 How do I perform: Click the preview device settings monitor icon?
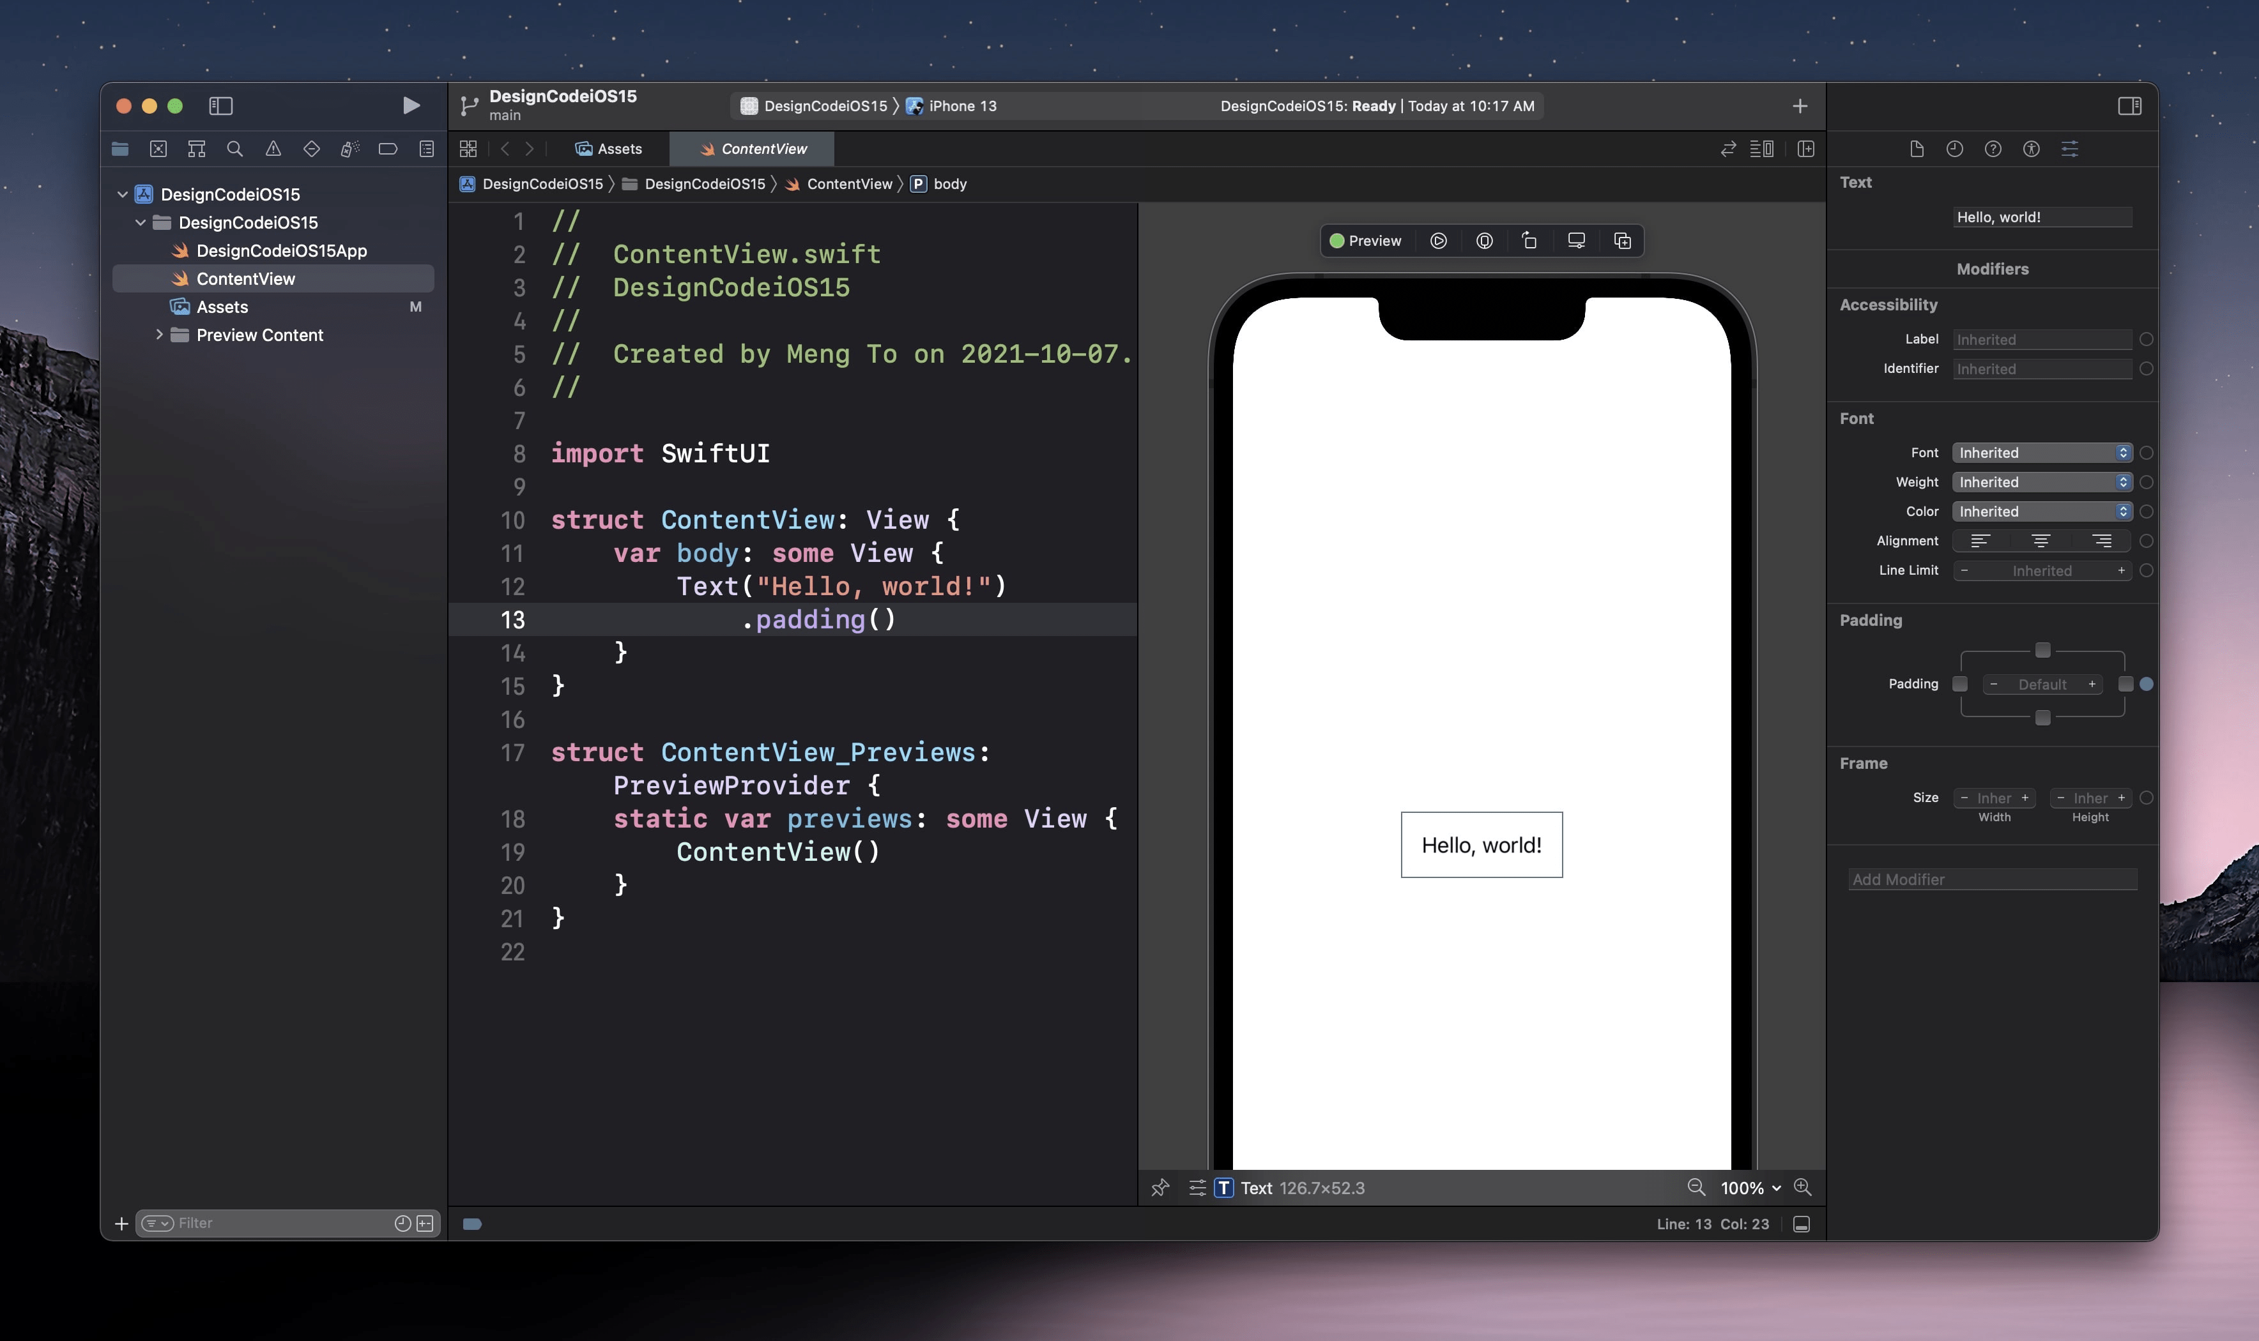coord(1575,240)
